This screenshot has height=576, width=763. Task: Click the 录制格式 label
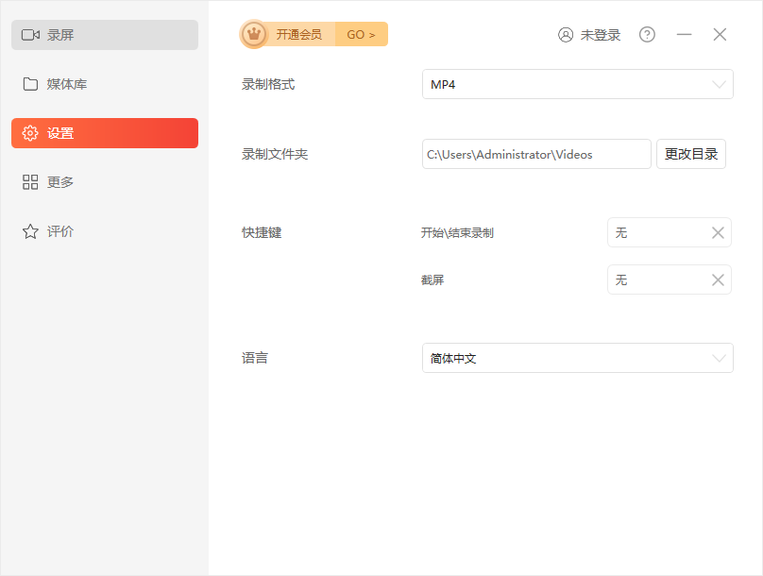coord(268,85)
